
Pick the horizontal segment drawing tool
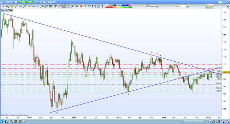21,6
